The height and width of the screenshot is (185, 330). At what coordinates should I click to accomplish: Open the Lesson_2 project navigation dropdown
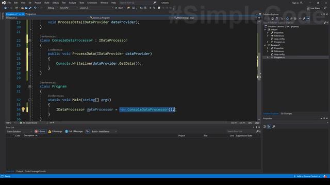tap(47, 18)
